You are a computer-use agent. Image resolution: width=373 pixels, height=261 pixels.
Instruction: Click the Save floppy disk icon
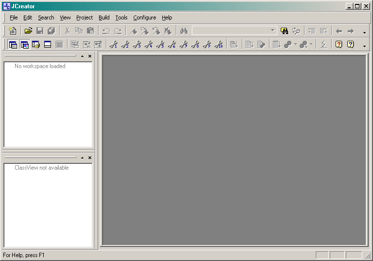pos(40,31)
